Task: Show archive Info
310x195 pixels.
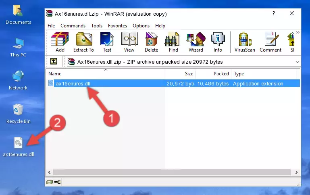Action: coord(218,42)
